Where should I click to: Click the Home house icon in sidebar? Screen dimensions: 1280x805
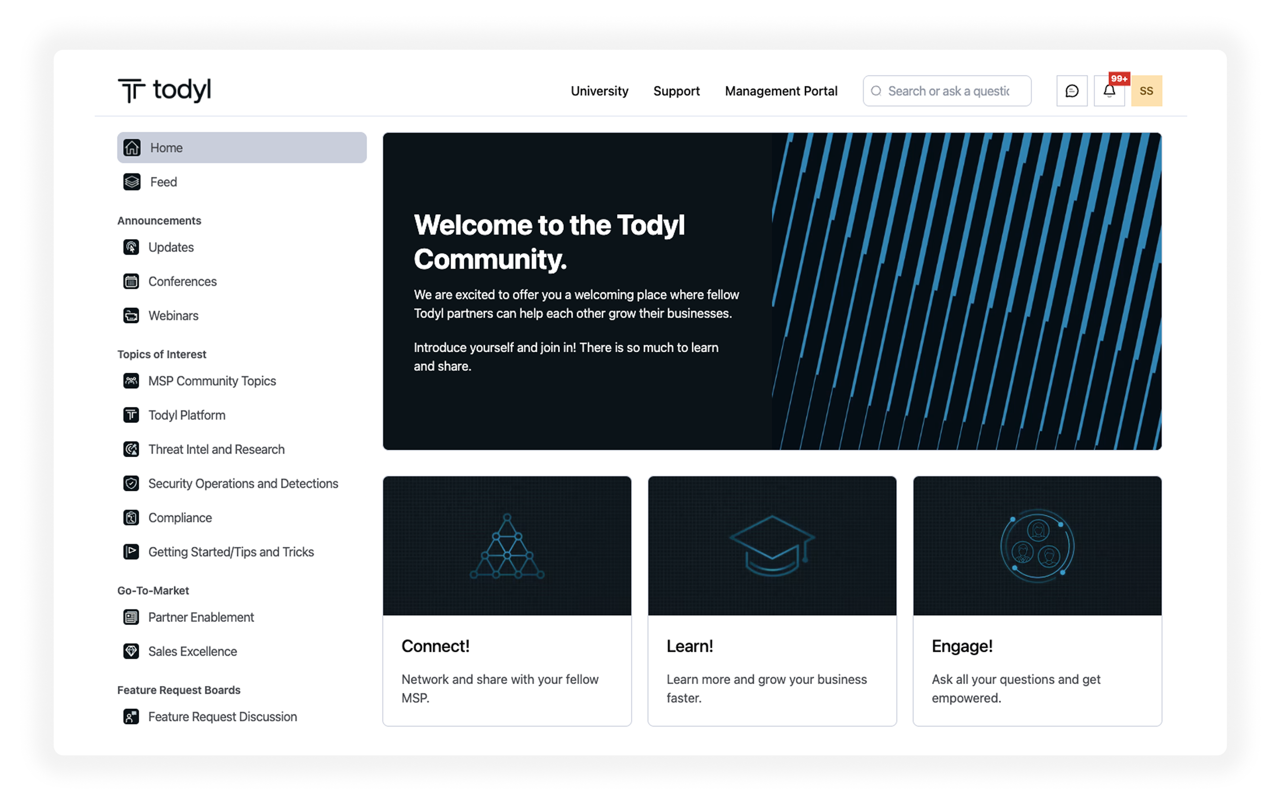click(x=132, y=148)
